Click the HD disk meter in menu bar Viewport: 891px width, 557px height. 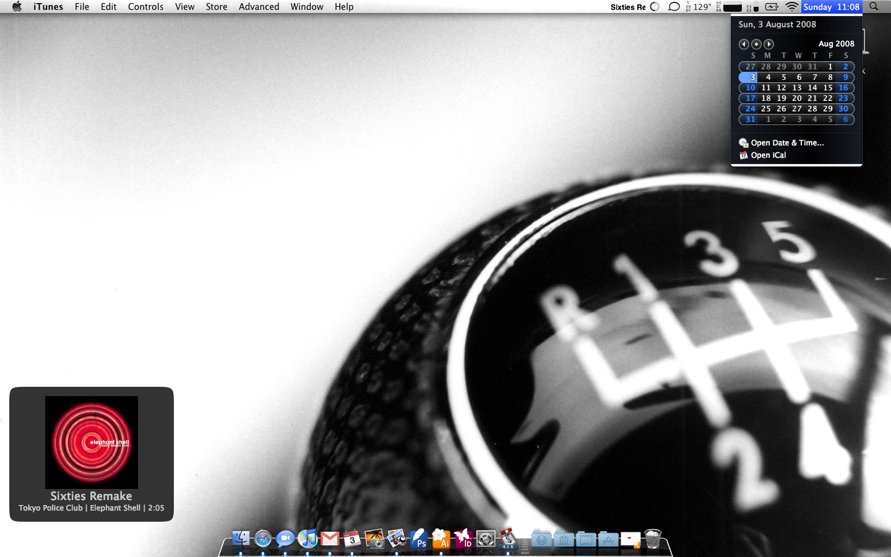coord(752,7)
